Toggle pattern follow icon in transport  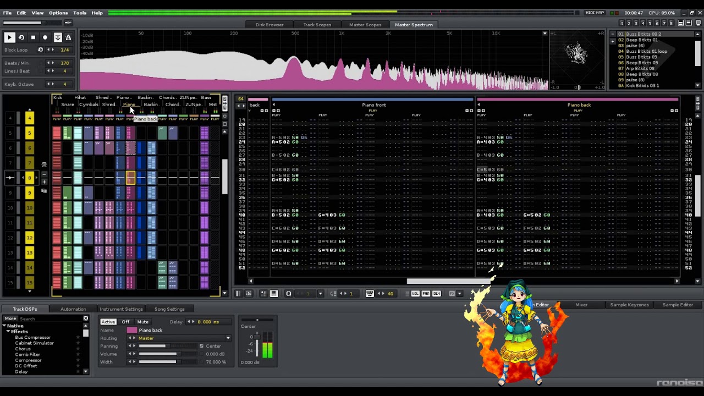[57, 37]
